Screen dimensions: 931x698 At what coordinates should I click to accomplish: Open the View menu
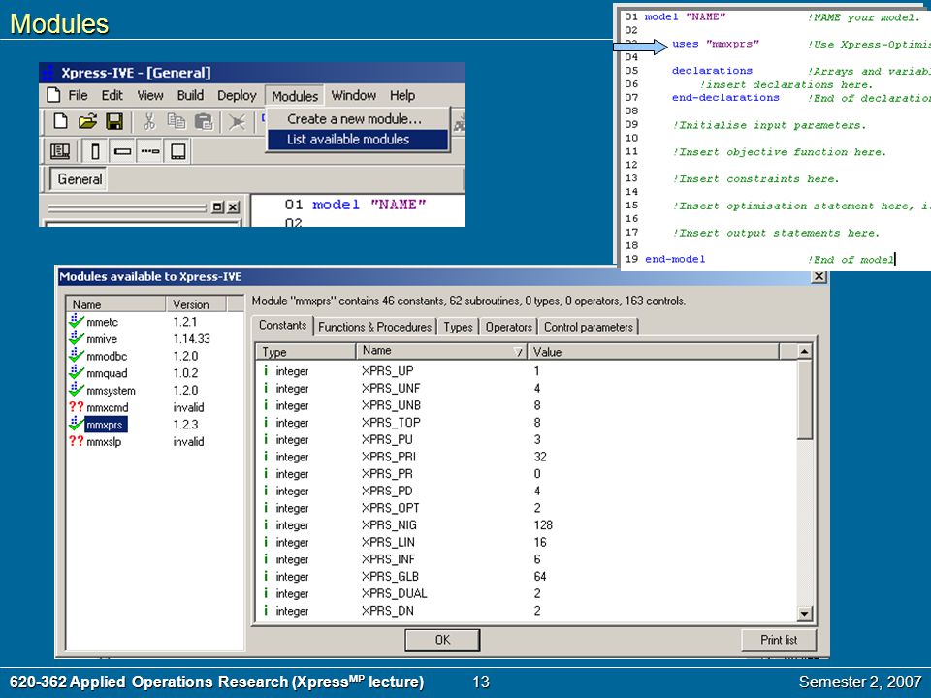click(150, 96)
